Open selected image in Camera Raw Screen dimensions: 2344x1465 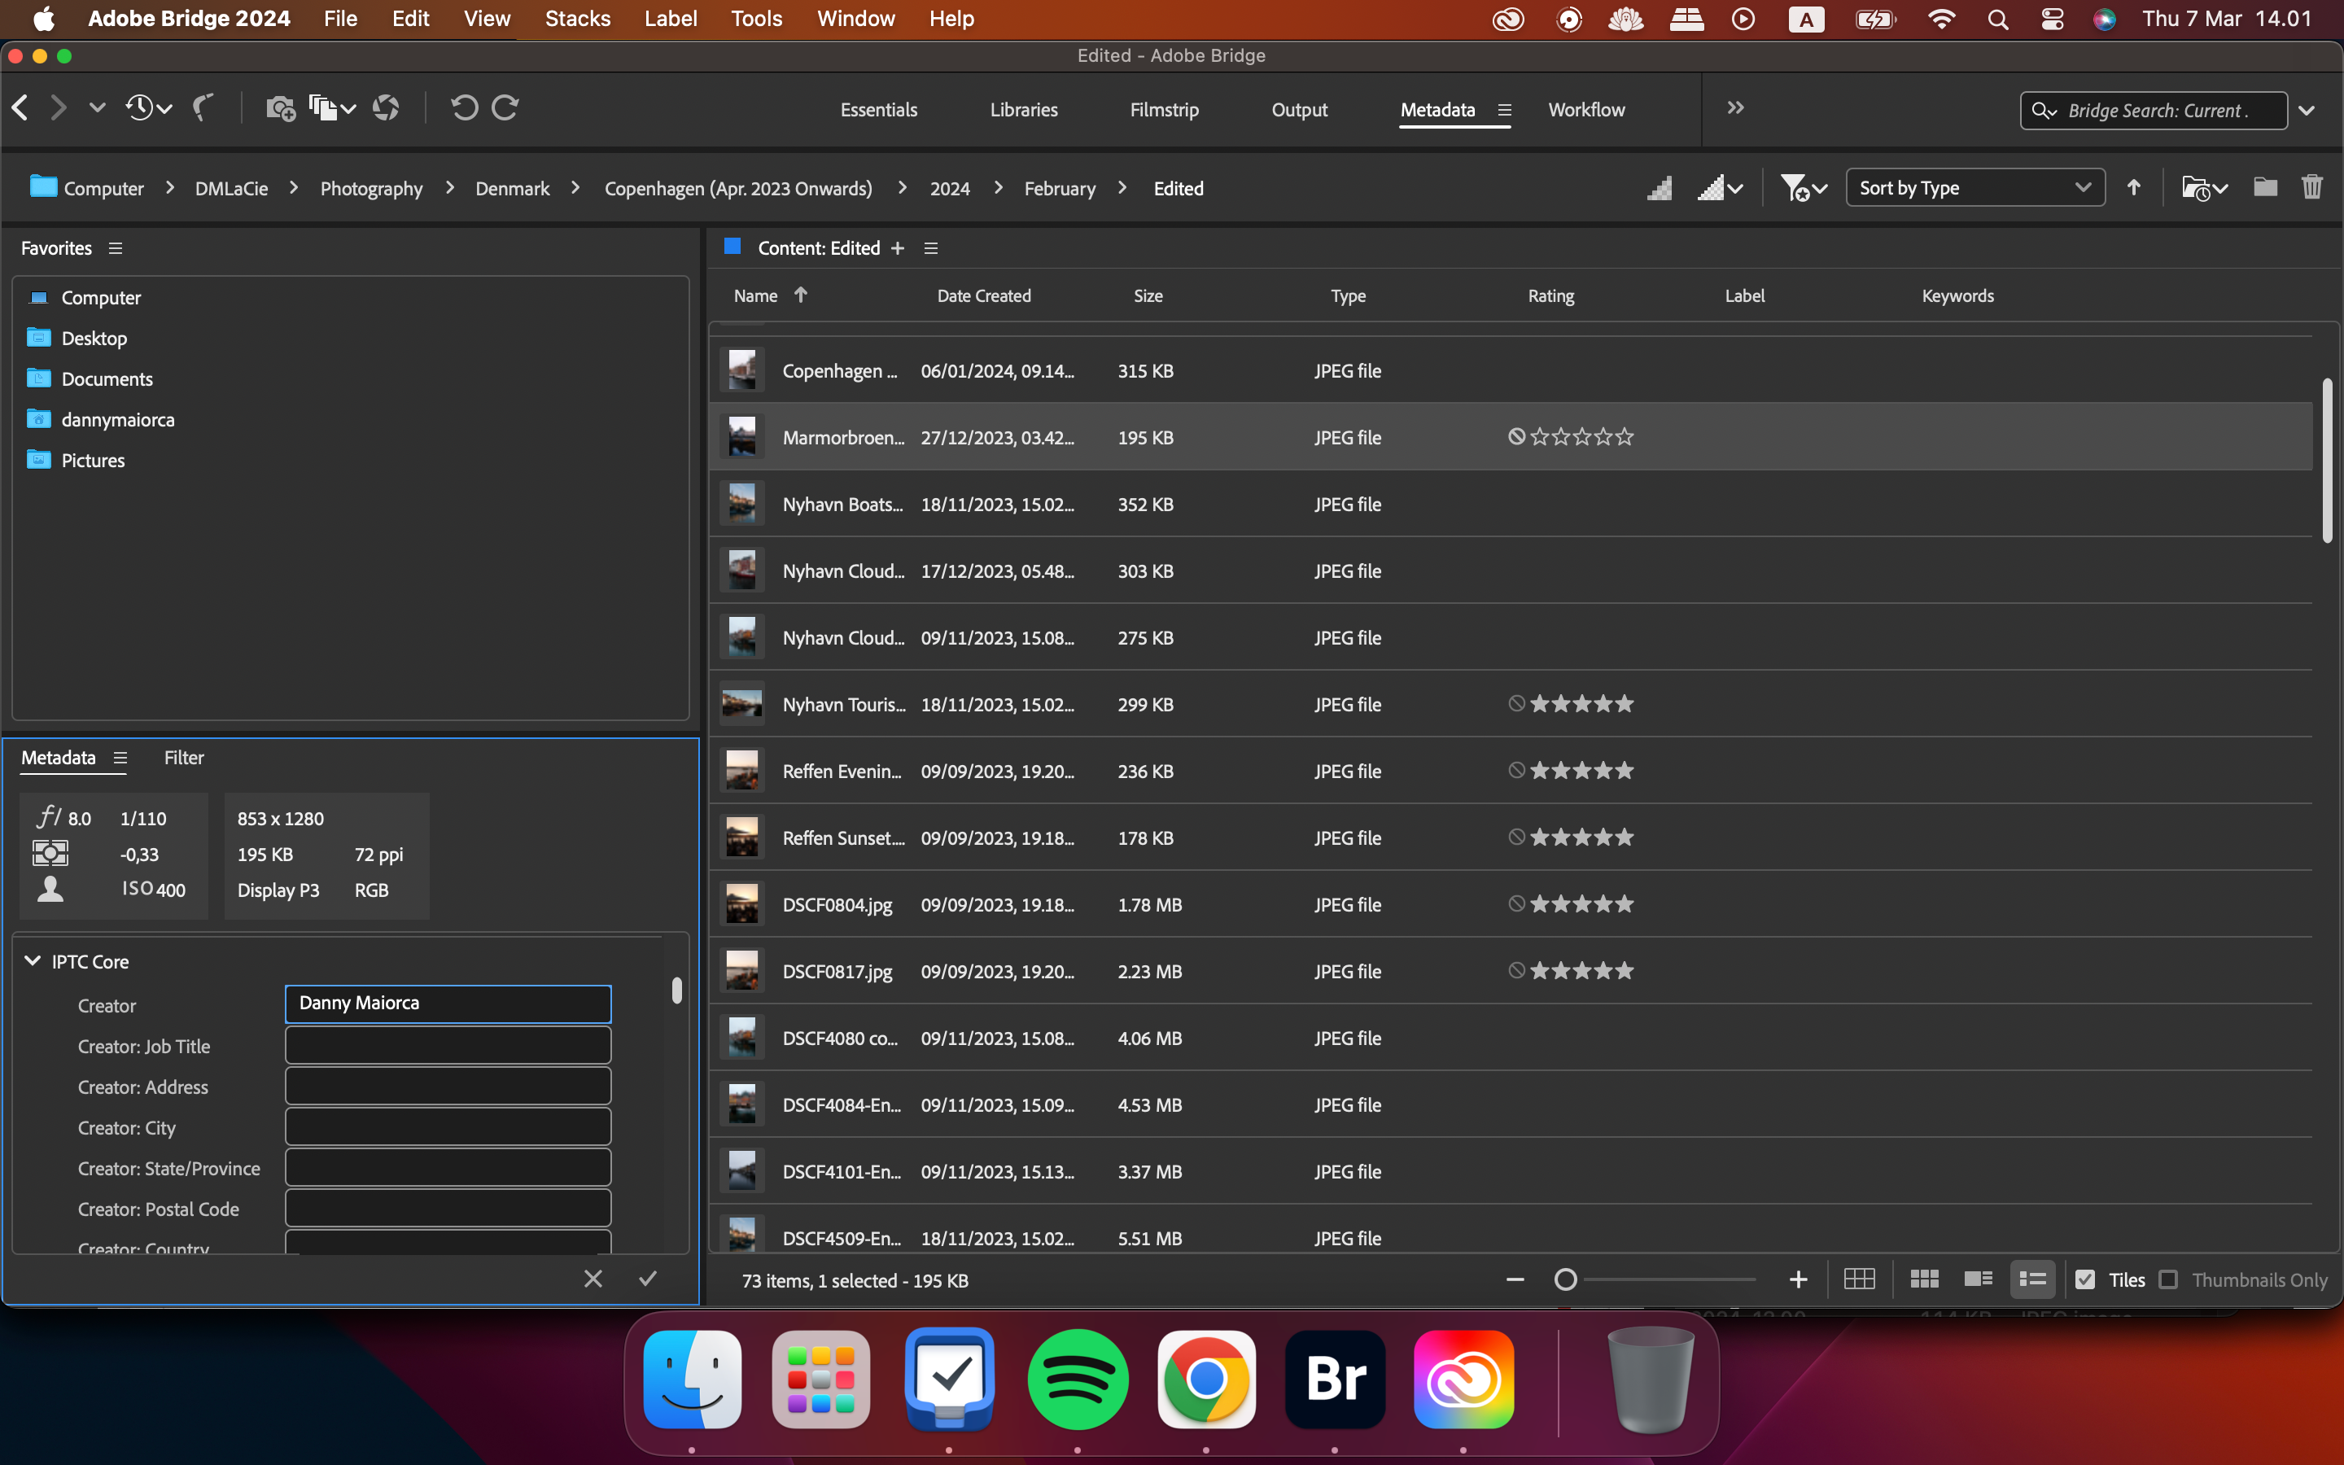point(387,107)
